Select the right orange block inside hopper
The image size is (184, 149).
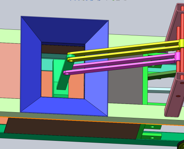pyautogui.click(x=76, y=87)
